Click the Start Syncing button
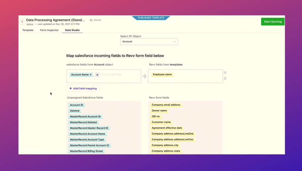302x171 pixels. point(273,22)
